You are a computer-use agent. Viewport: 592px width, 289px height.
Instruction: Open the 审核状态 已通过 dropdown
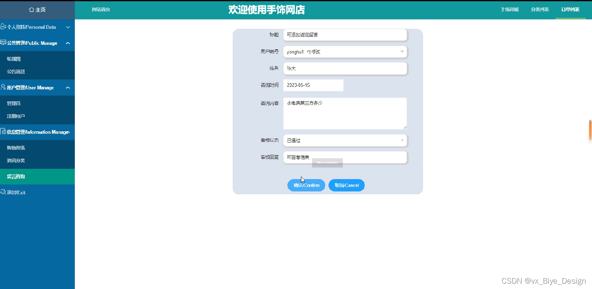tap(345, 140)
